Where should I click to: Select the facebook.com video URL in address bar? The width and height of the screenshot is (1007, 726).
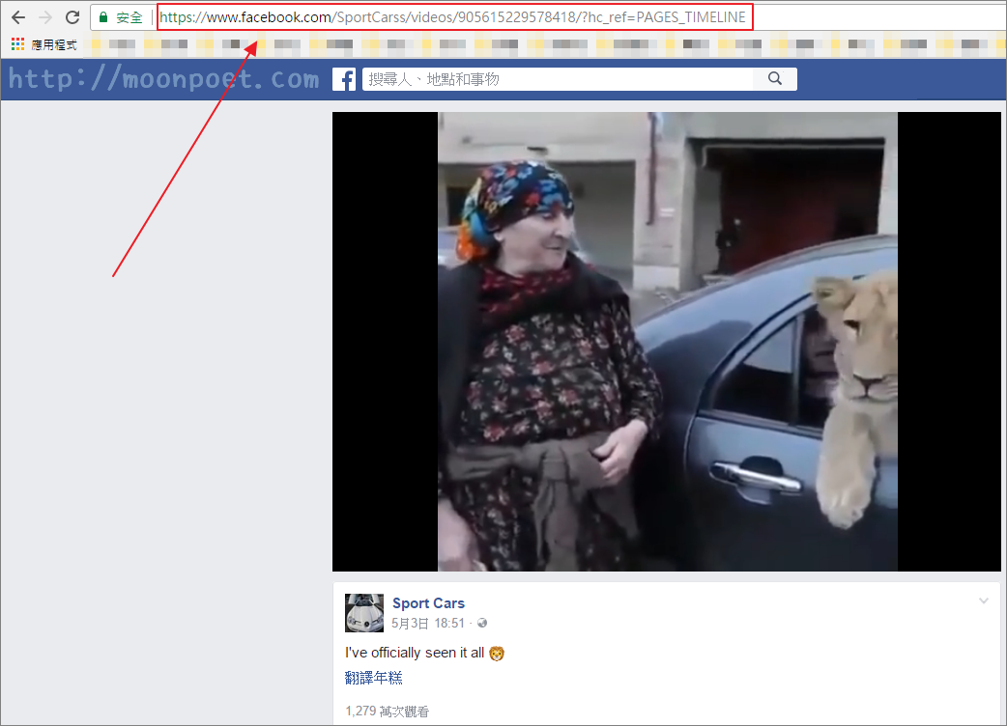pos(452,17)
